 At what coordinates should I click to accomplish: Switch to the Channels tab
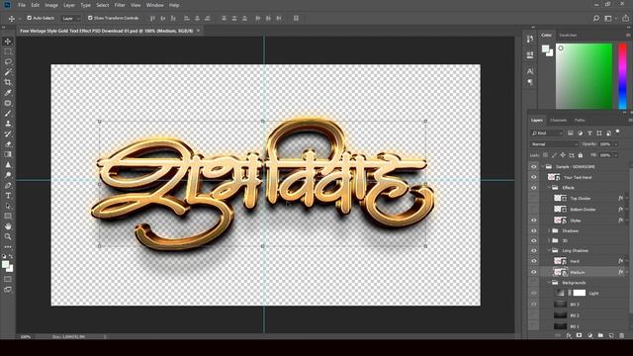tap(558, 121)
